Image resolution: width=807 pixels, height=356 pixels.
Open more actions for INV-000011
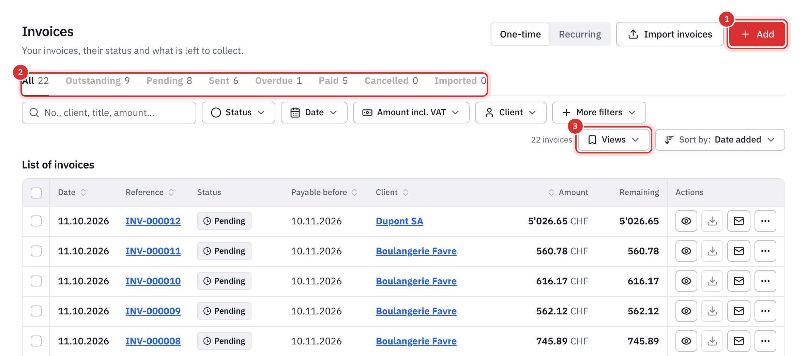[x=765, y=251]
